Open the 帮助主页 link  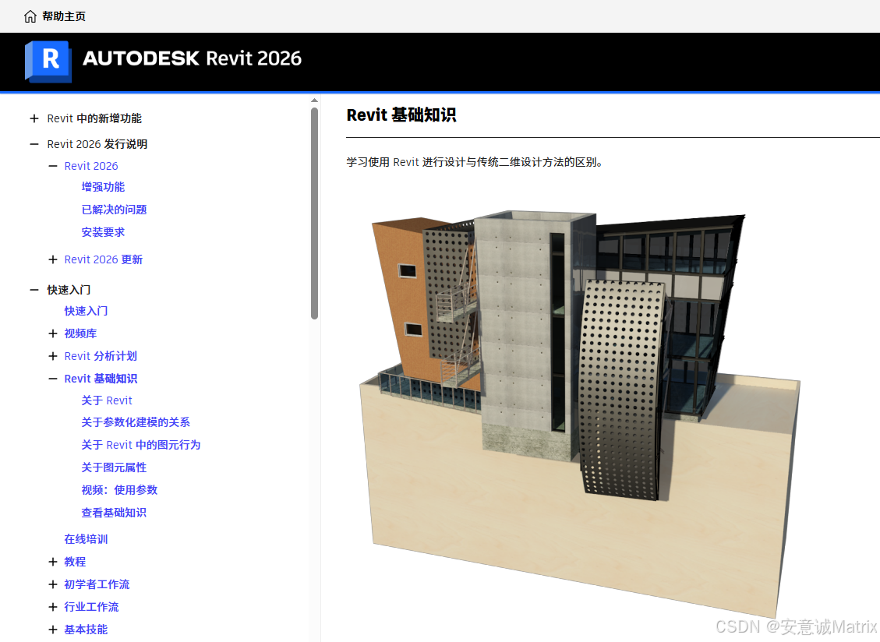click(x=64, y=16)
